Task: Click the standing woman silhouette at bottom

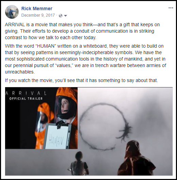Action: (x=79, y=163)
